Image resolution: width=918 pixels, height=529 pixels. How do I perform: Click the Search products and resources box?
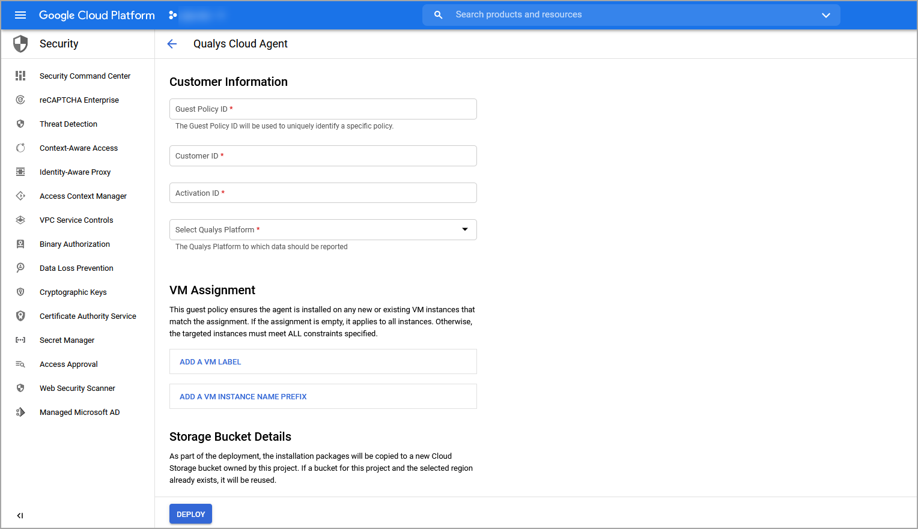[631, 15]
